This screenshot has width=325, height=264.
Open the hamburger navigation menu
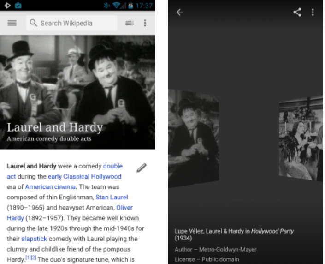tap(12, 23)
